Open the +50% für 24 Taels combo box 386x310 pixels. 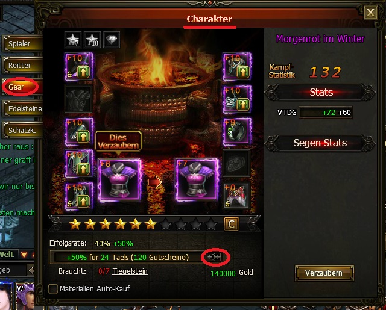(138, 257)
